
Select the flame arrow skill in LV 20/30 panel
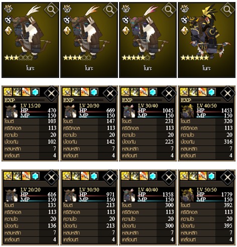(85, 92)
